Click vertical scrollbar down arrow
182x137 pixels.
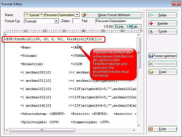(139, 126)
